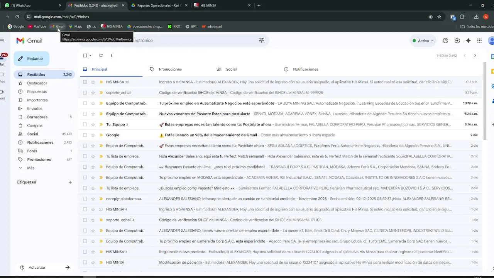494x278 pixels.
Task: Select the HIS MINSA 28 email checkbox
Action: tap(85, 82)
